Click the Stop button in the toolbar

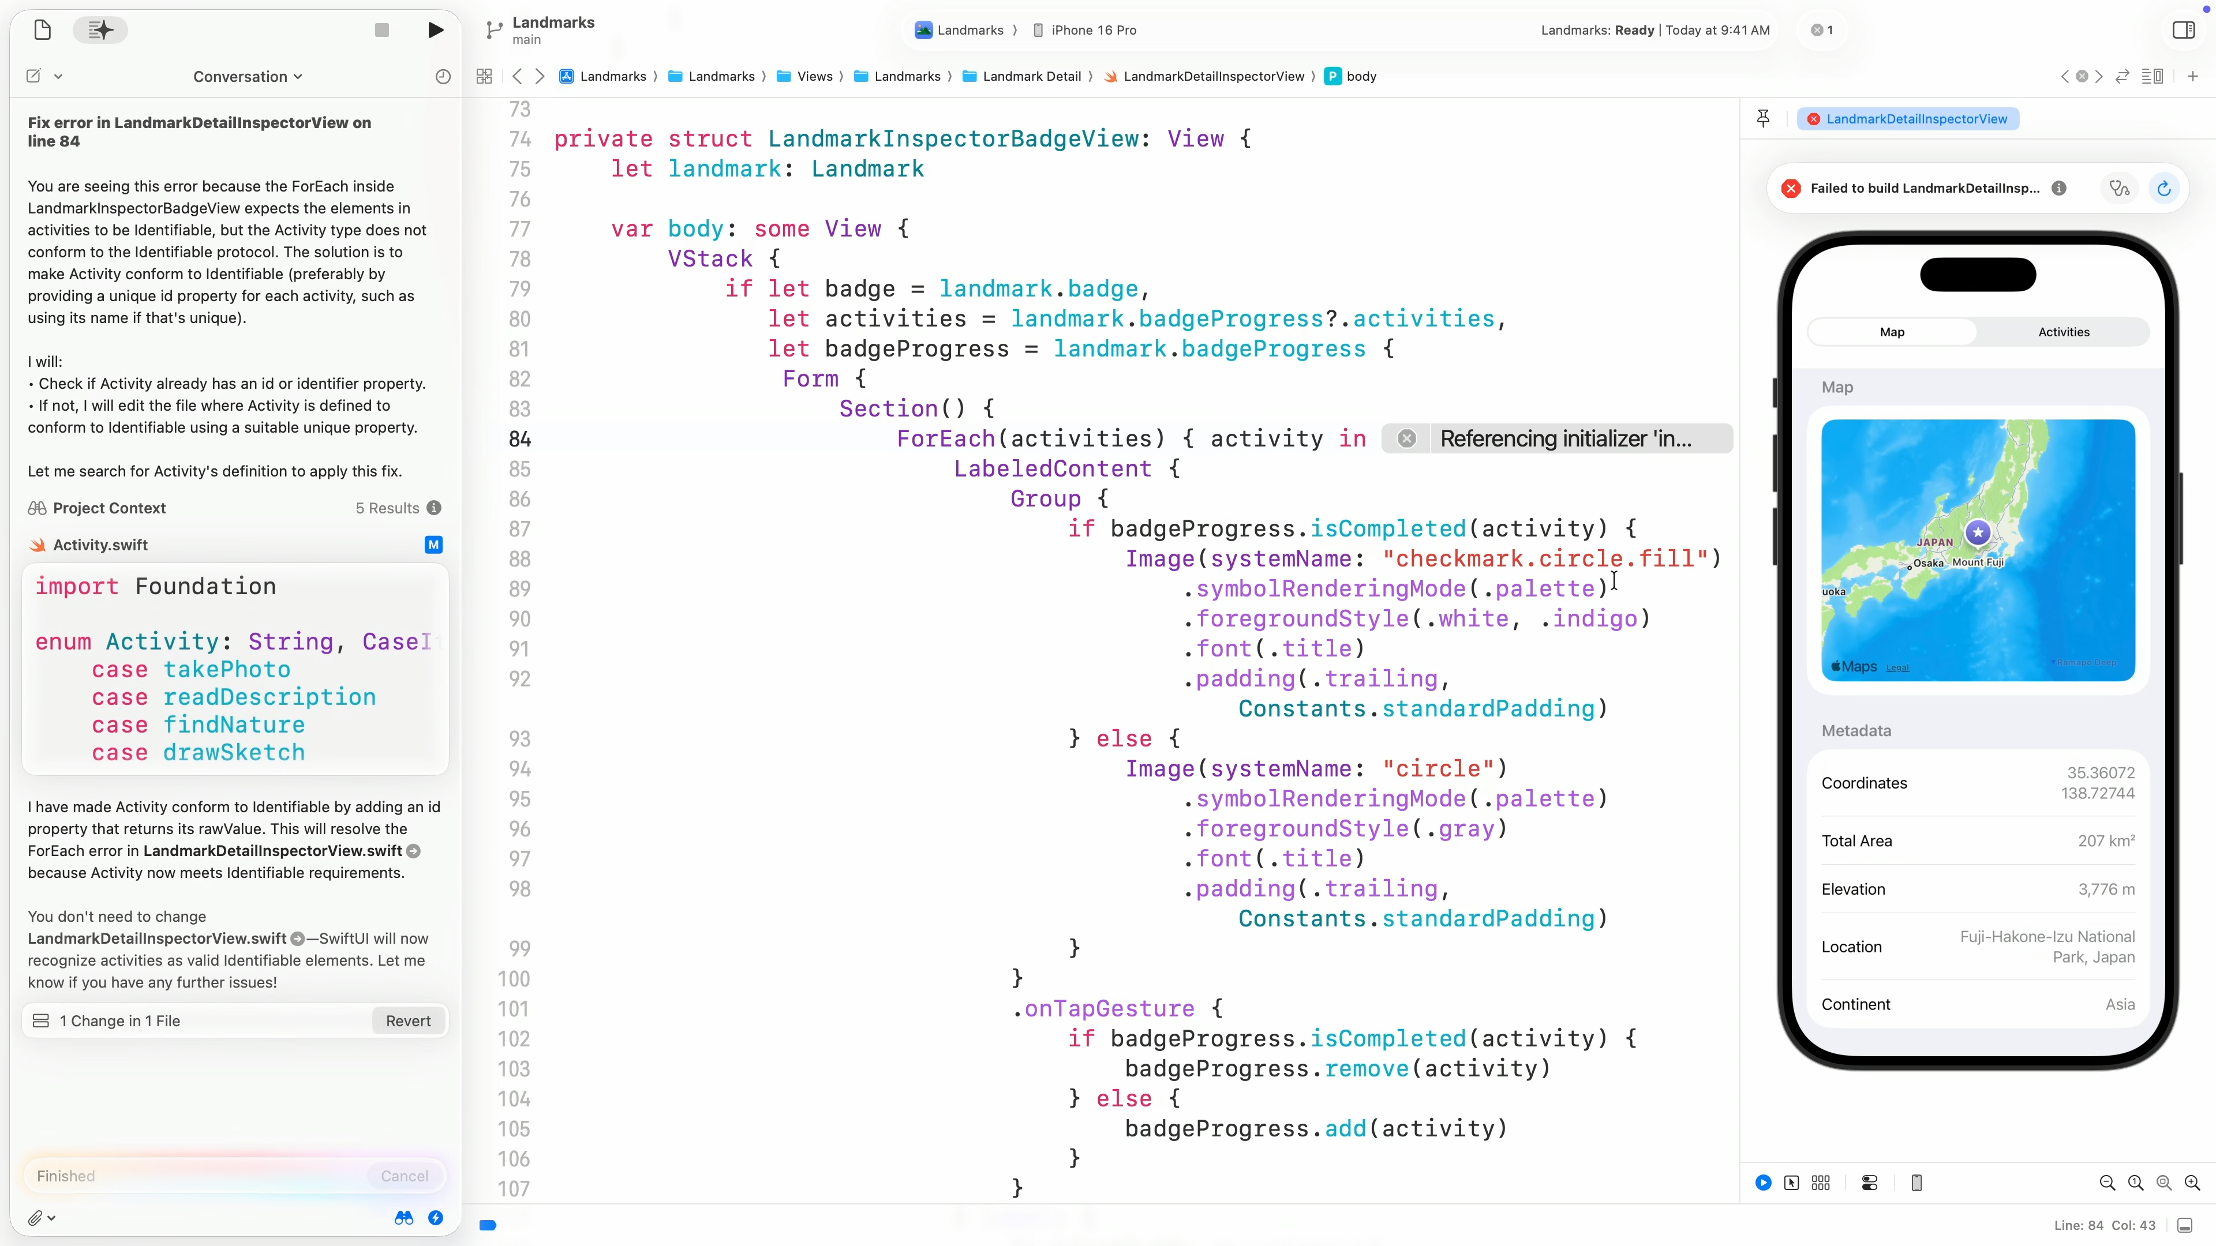click(x=382, y=30)
